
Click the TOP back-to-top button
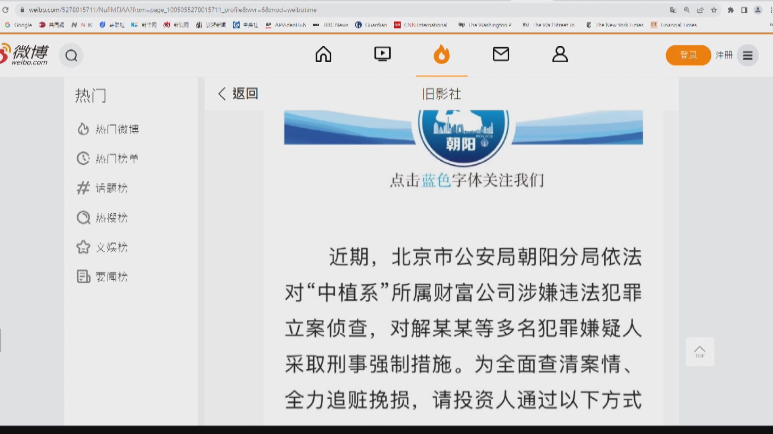click(x=700, y=352)
